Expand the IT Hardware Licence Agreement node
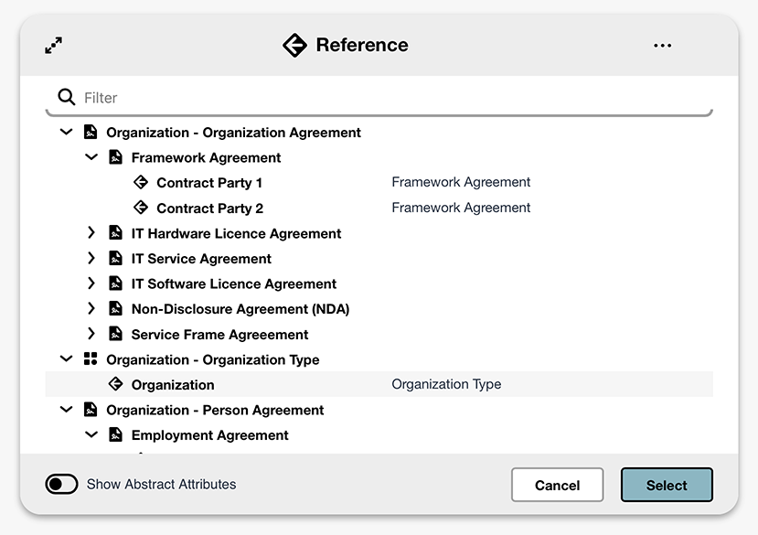758x535 pixels. tap(91, 233)
